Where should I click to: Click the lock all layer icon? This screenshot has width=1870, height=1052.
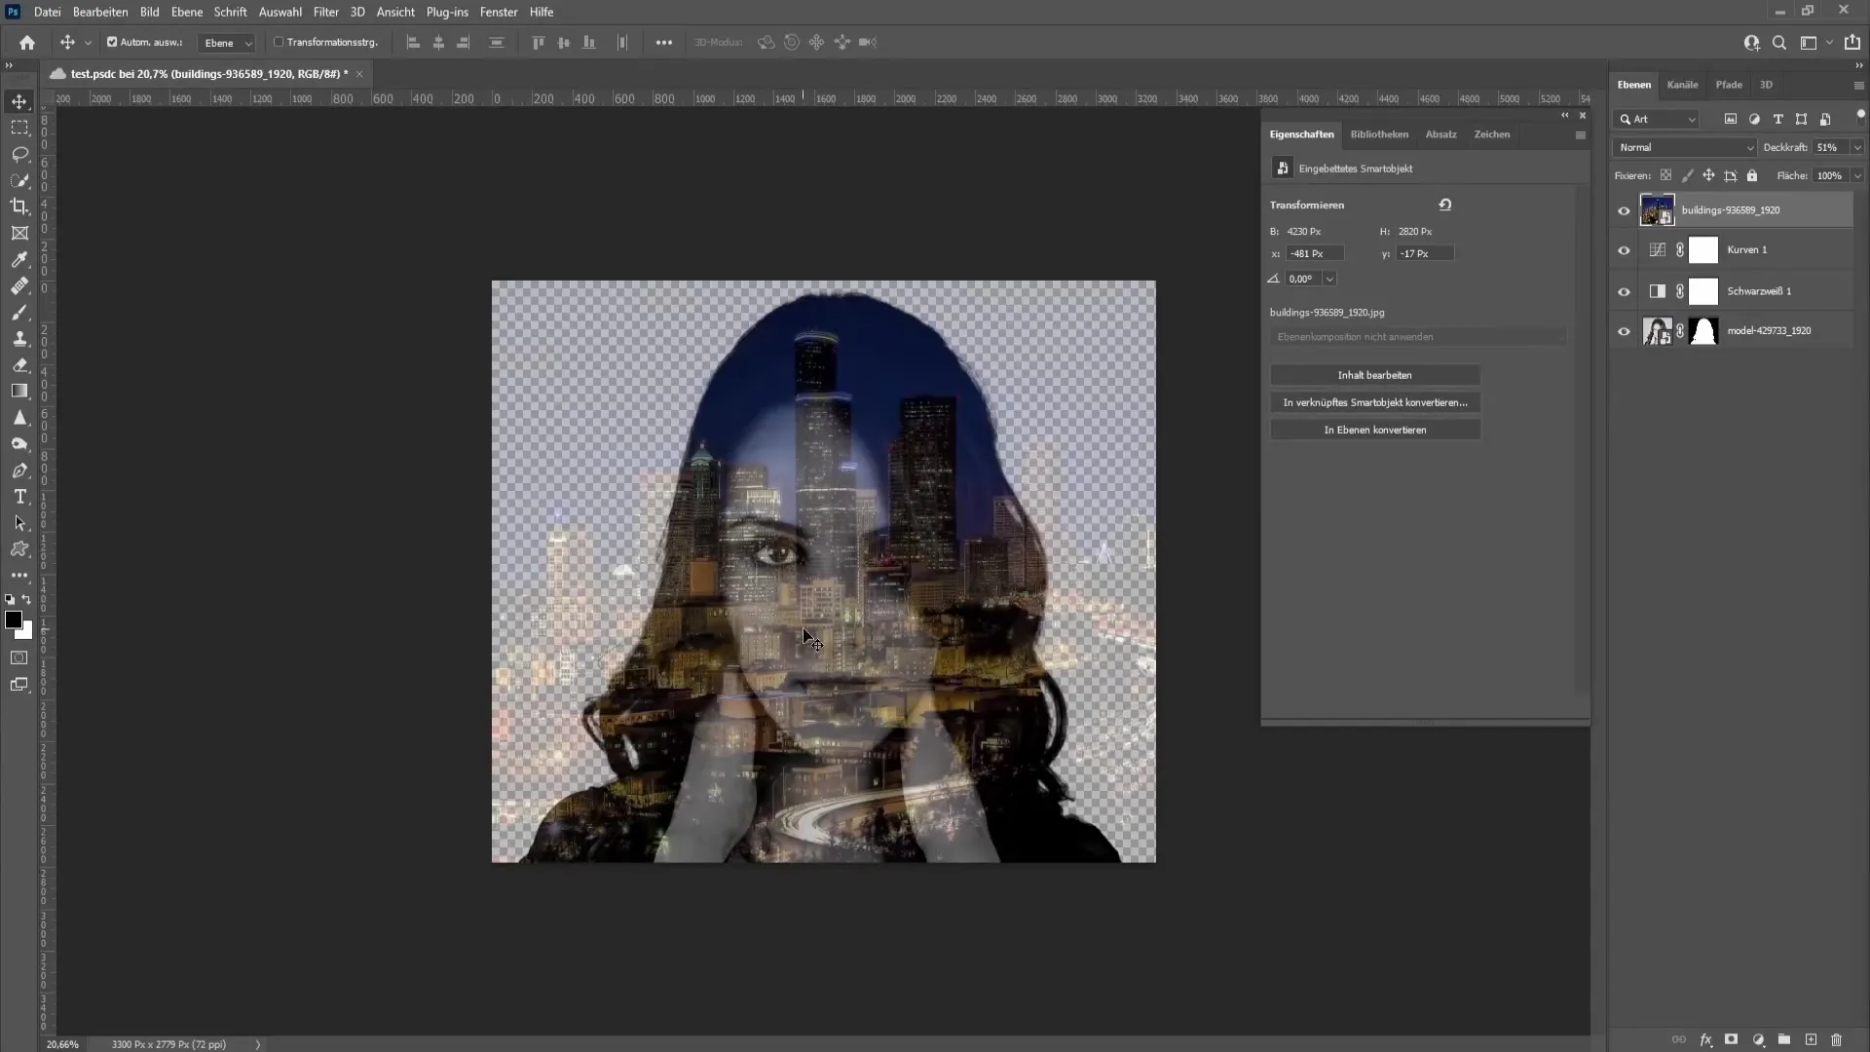coord(1752,175)
